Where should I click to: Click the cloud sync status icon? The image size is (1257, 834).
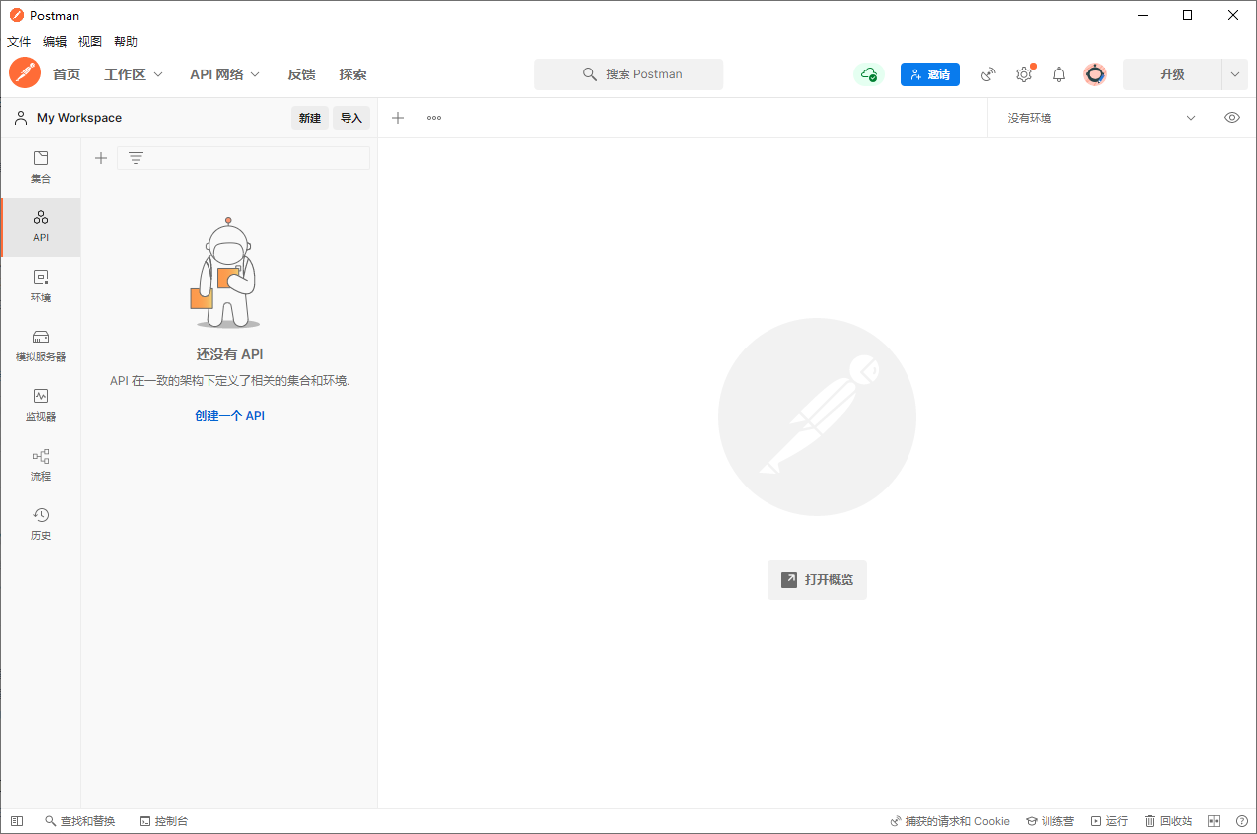[x=869, y=74]
